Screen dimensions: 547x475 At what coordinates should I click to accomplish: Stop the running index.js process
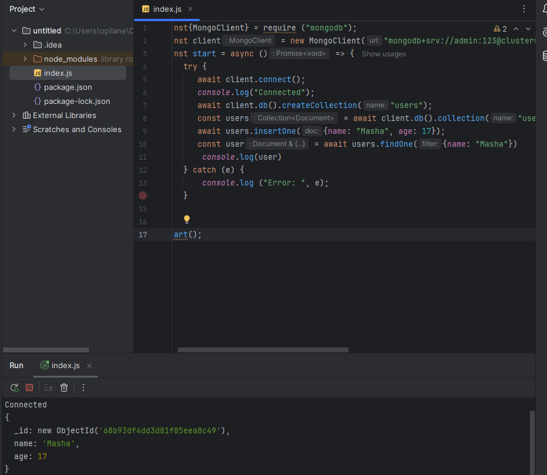29,388
